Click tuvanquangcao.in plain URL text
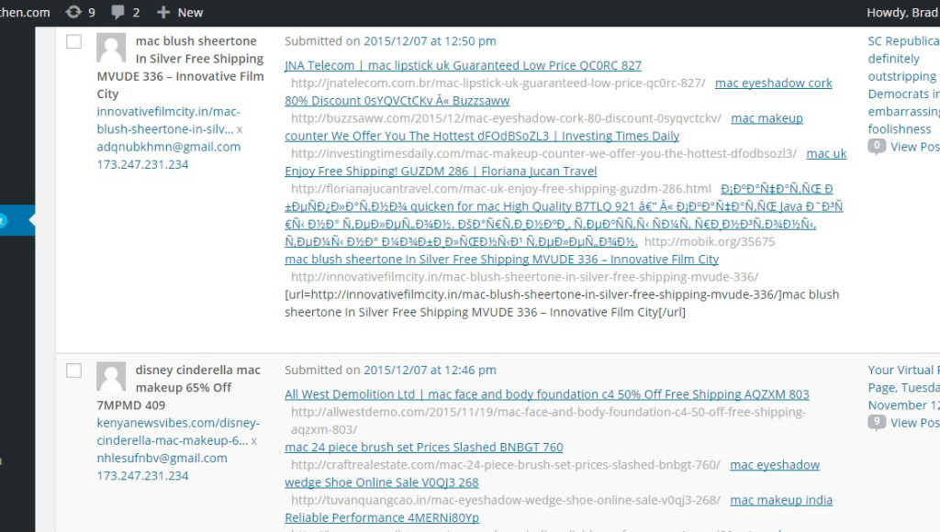Viewport: 940px width, 532px height. pyautogui.click(x=506, y=500)
